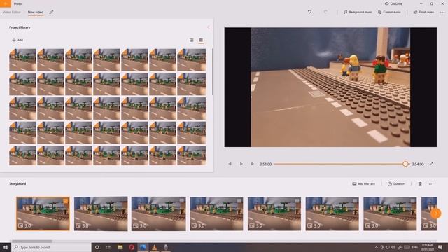Screen dimensions: 448x252
Task: Open Cortana from the taskbar
Action: coord(97,247)
